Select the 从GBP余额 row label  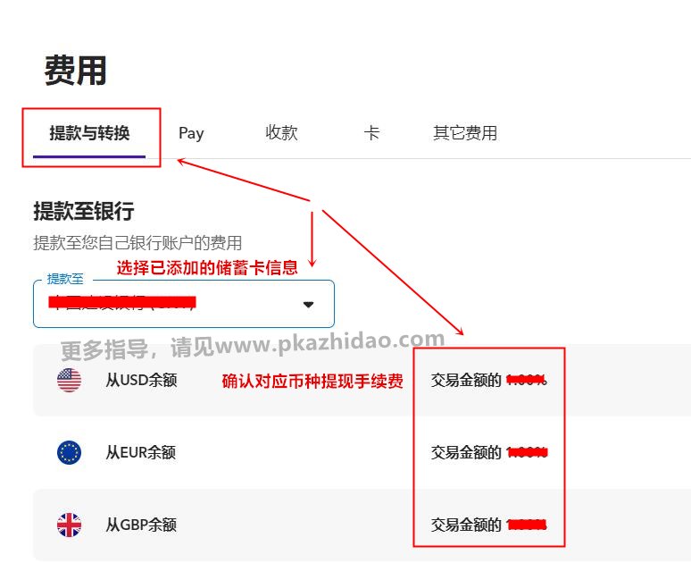[x=141, y=525]
